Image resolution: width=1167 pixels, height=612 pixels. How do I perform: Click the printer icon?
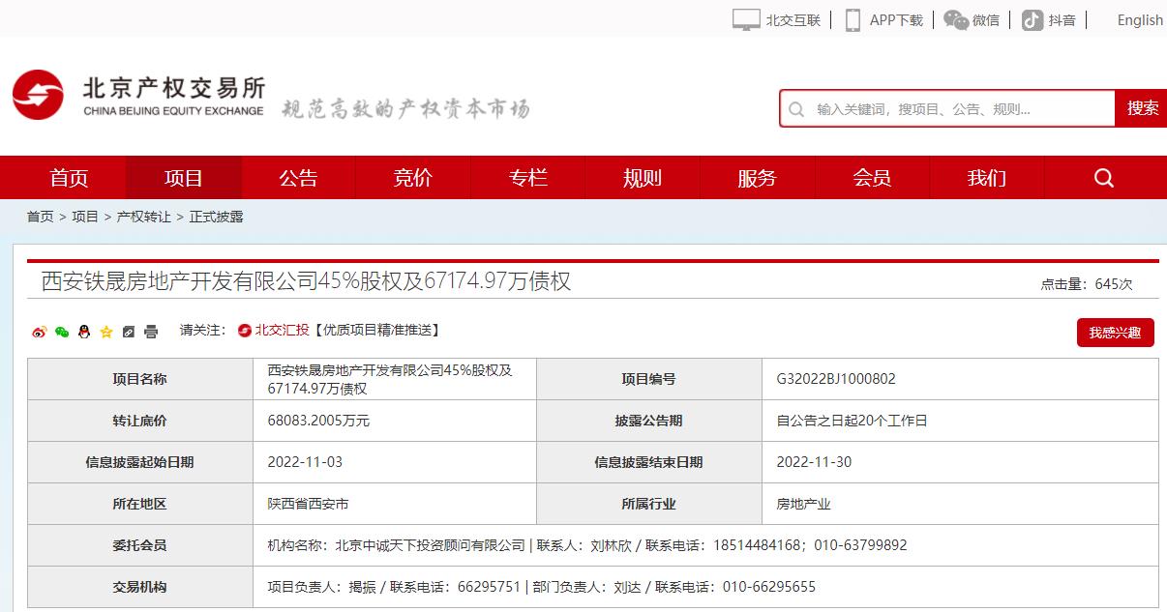click(x=151, y=332)
